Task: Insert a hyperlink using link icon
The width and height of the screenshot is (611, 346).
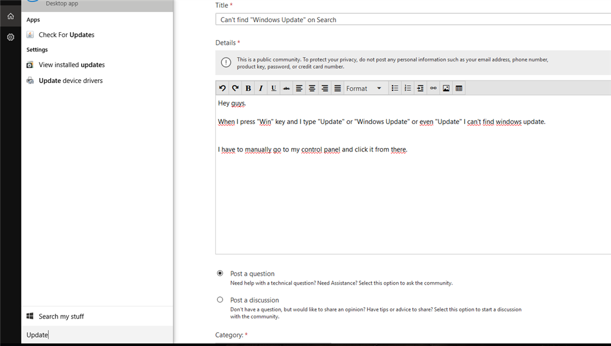Action: [433, 88]
